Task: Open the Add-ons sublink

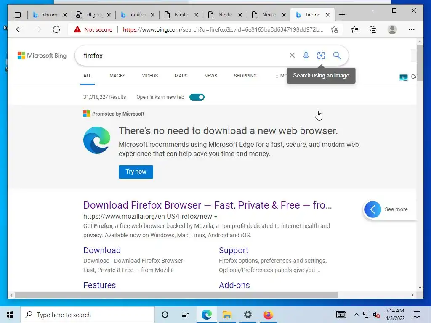Action: 234,285
